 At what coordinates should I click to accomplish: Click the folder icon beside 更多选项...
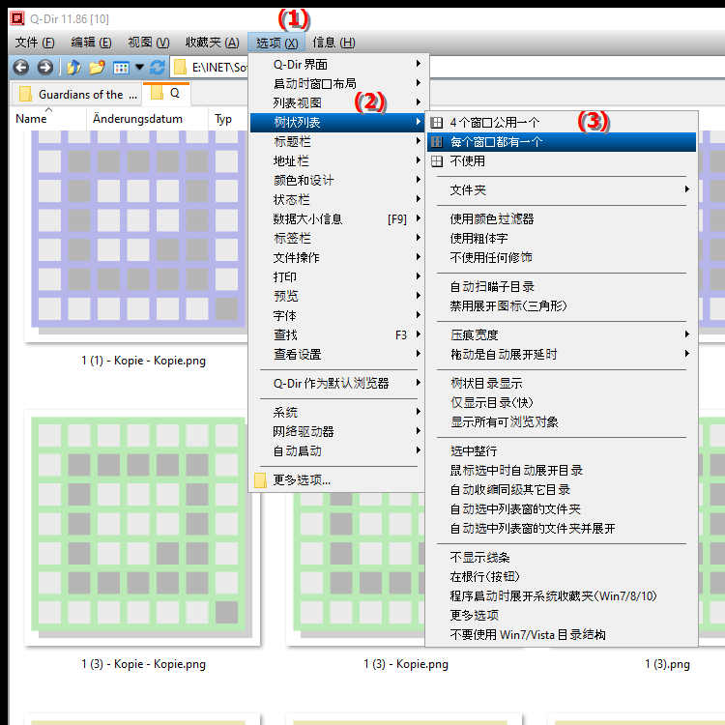point(260,480)
